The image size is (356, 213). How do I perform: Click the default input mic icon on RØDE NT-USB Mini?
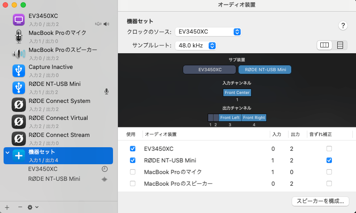(x=106, y=91)
